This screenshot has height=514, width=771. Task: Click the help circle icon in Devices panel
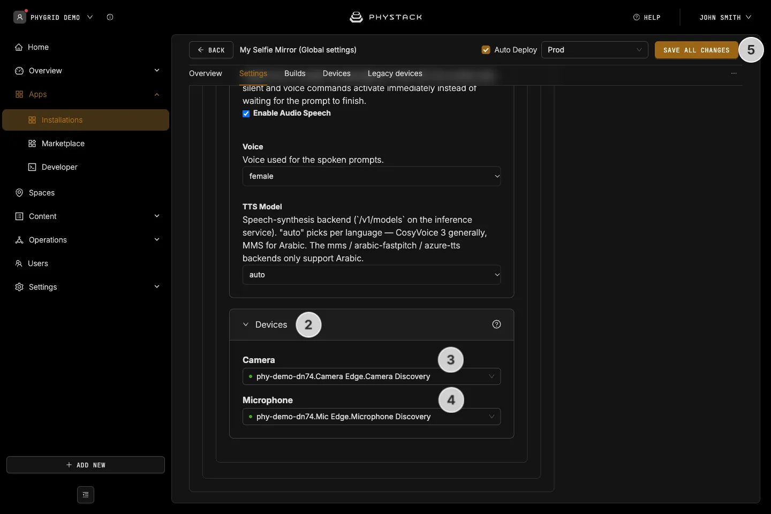click(x=496, y=324)
